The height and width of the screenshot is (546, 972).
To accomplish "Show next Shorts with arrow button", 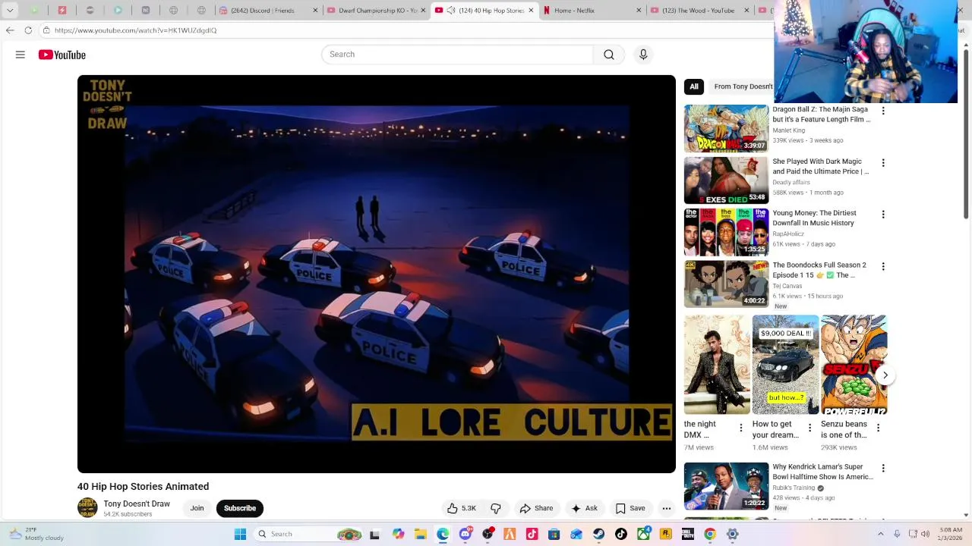I will click(885, 375).
